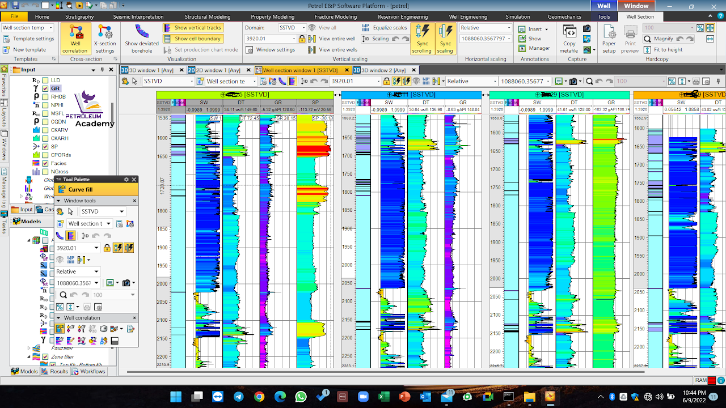Open the Well correlation tool

[75, 39]
